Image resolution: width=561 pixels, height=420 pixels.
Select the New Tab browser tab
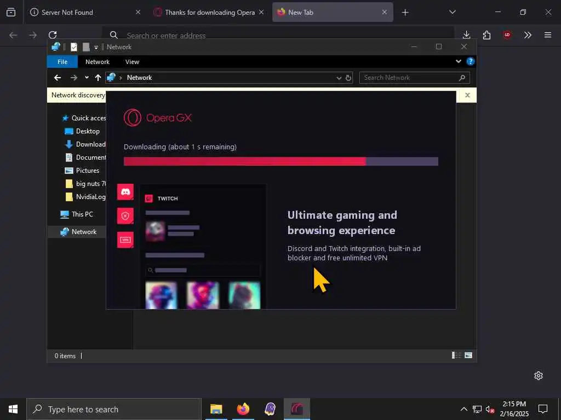click(333, 12)
